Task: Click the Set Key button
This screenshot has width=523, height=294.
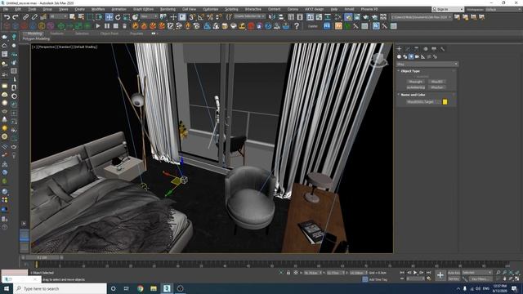Action: (454, 278)
